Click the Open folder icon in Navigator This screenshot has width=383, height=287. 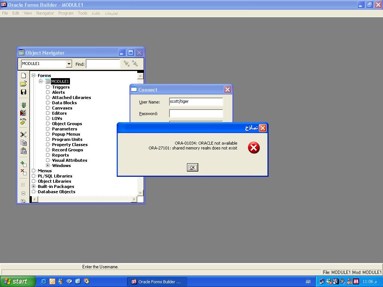(x=23, y=84)
